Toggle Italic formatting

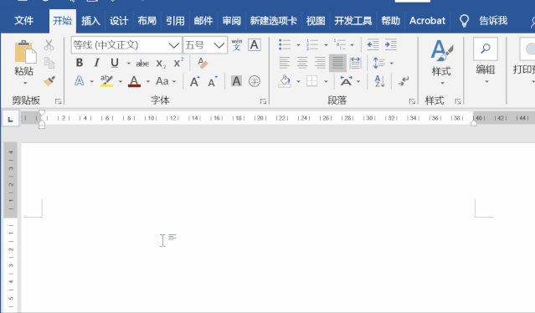coord(97,63)
